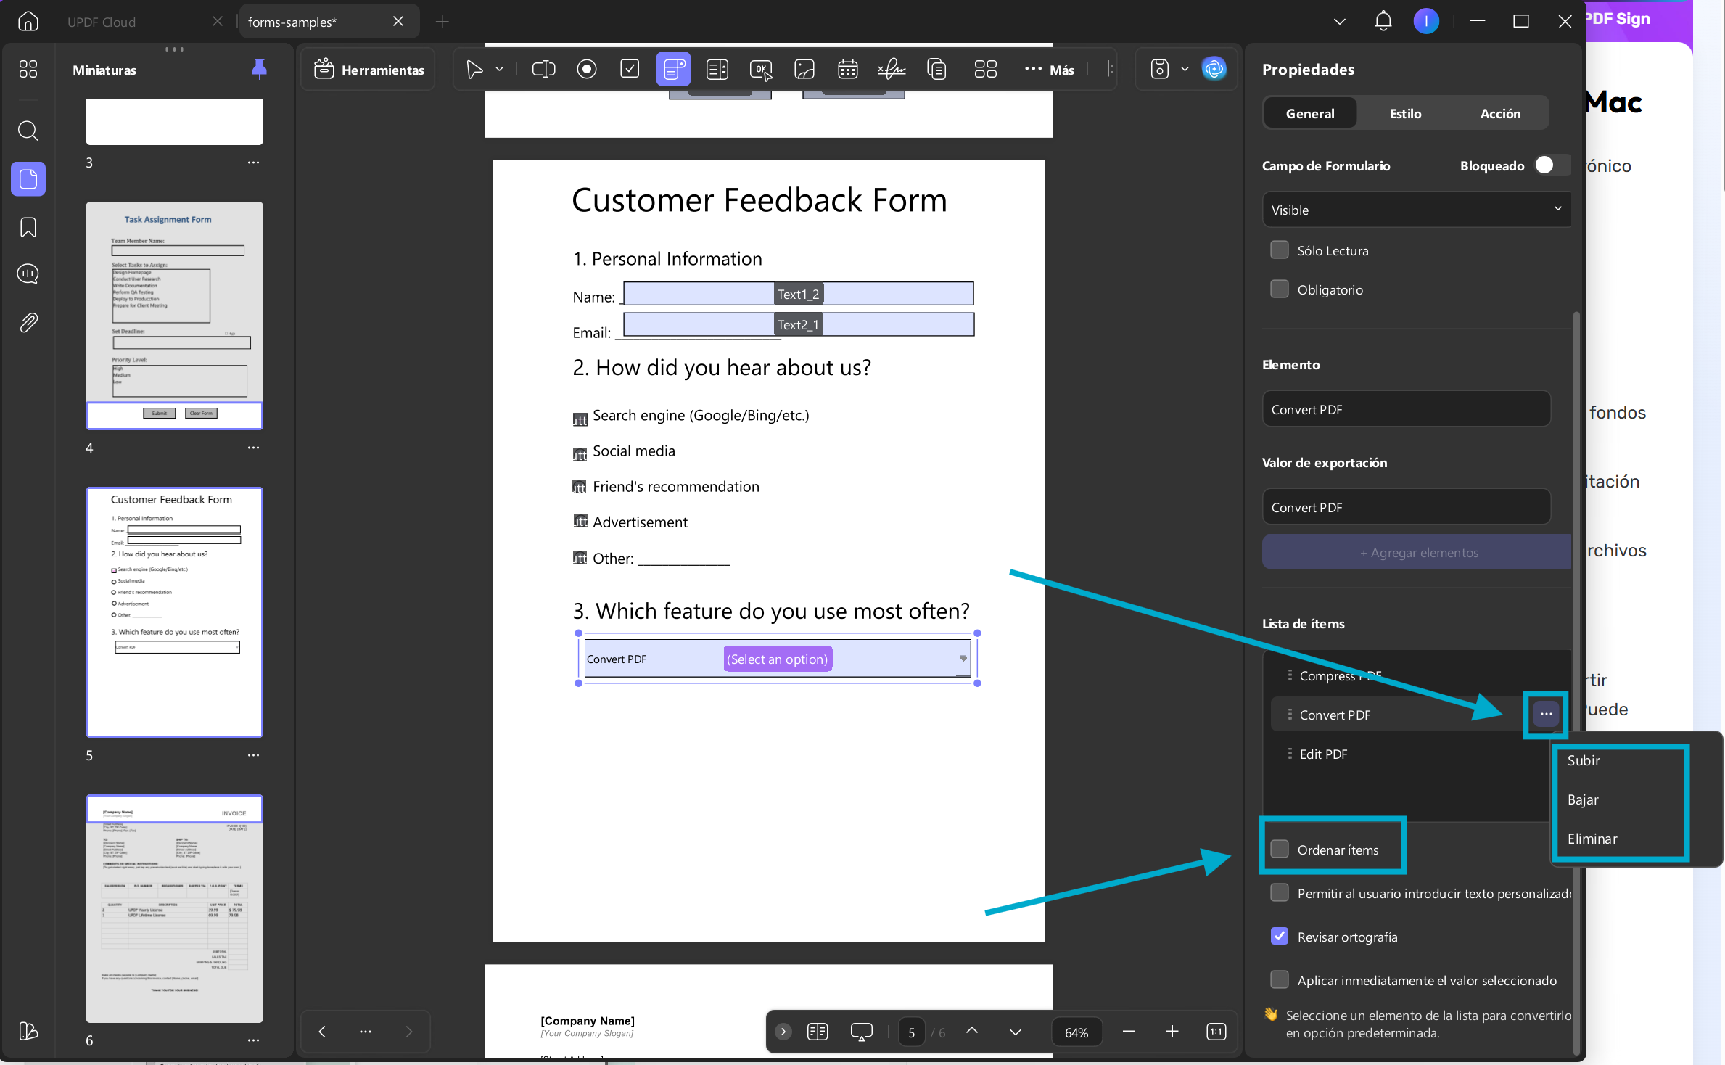The height and width of the screenshot is (1065, 1725).
Task: Open the attachments sidebar panel
Action: (28, 322)
